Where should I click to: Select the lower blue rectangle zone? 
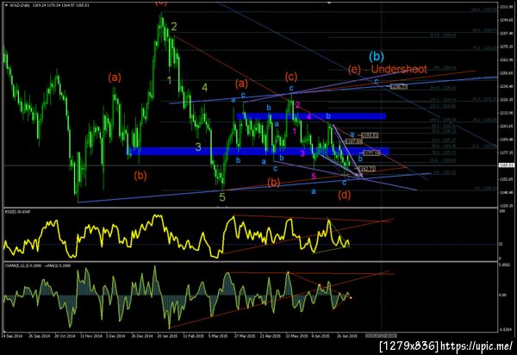coord(258,151)
